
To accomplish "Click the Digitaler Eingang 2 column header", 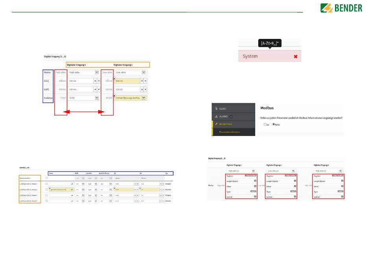I will 123,65.
